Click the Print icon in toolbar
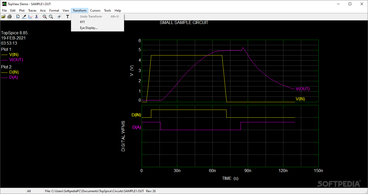 pyautogui.click(x=10, y=17)
